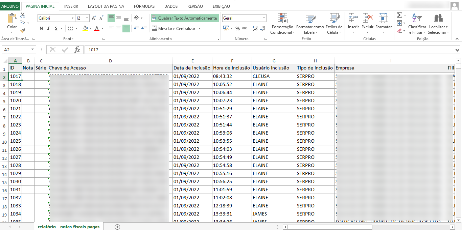Image resolution: width=462 pixels, height=230 pixels.
Task: Increase indent in Alinhamento group
Action: (x=144, y=28)
